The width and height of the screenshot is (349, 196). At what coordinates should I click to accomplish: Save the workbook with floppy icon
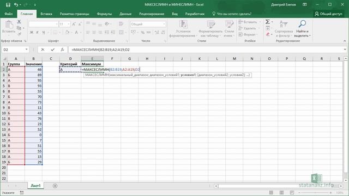click(8, 5)
